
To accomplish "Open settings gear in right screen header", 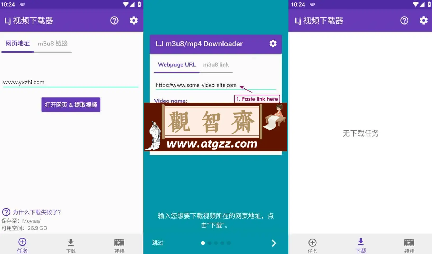I will (x=424, y=20).
